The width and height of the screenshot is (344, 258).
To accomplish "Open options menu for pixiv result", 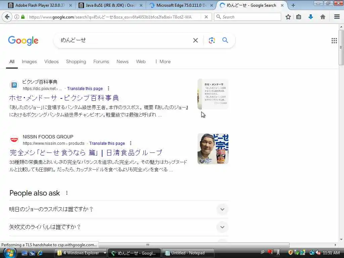I will point(109,88).
